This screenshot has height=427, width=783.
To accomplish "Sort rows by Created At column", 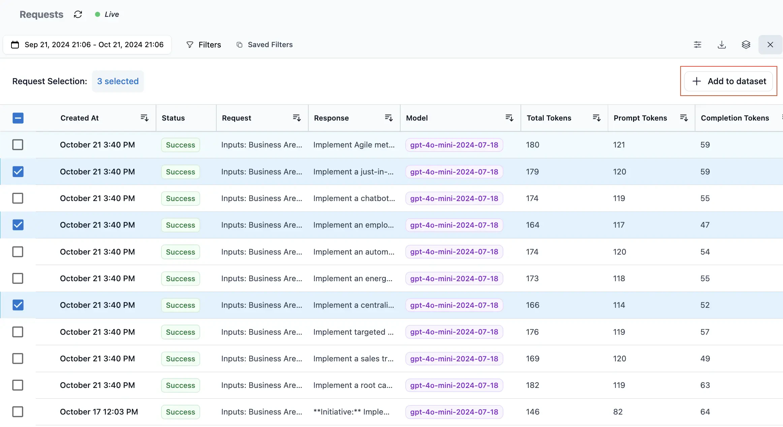I will click(x=145, y=118).
